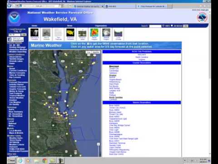Open the River Summary sidebar link

pos(15,112)
